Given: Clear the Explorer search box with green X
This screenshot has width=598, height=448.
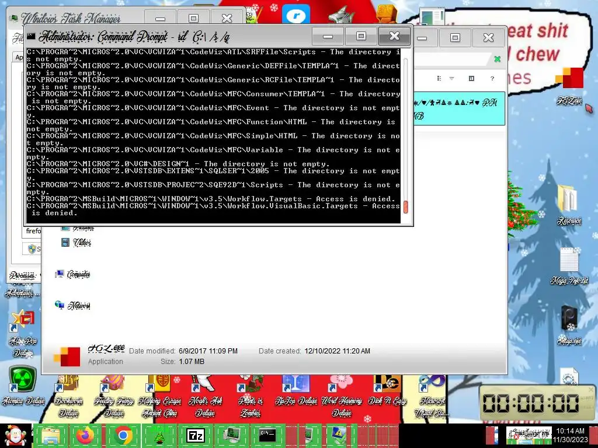Looking at the screenshot, I should pos(498,59).
